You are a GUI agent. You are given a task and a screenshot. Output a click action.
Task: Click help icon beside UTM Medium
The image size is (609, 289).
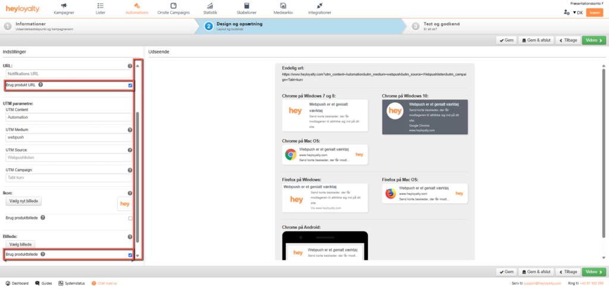coord(130,130)
